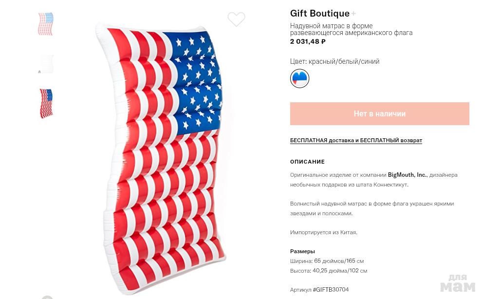Click the "Нет в наличии" button
The height and width of the screenshot is (299, 483).
pyautogui.click(x=379, y=113)
